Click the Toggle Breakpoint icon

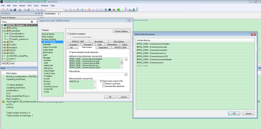point(114,10)
